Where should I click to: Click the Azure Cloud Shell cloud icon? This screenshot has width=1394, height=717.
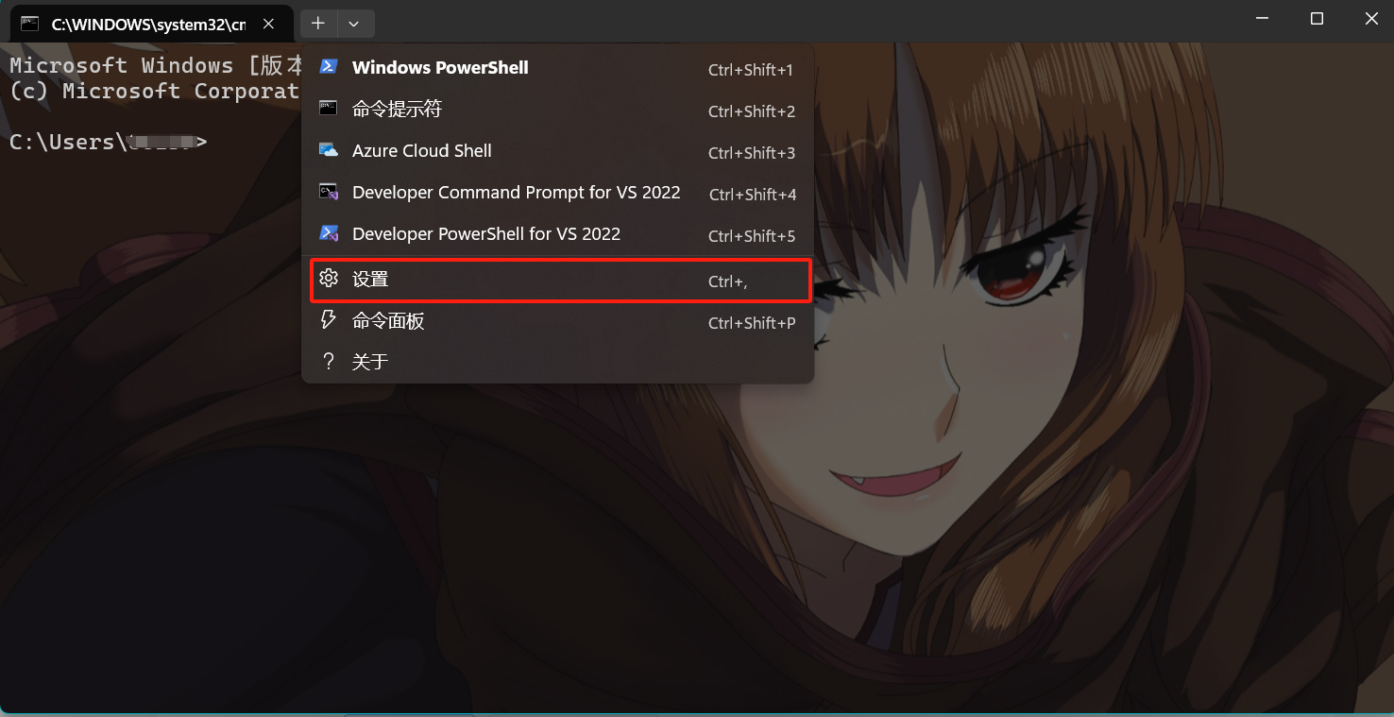point(329,150)
